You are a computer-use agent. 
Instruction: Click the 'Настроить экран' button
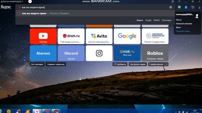click(138, 64)
